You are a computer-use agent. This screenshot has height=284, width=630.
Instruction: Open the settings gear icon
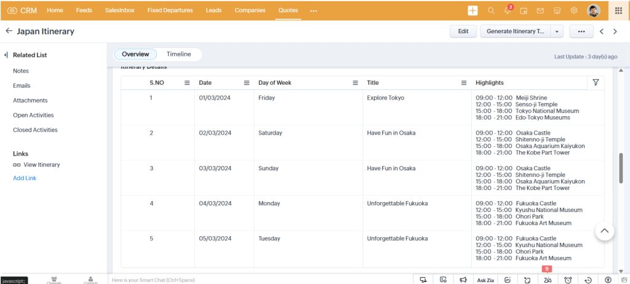click(574, 10)
